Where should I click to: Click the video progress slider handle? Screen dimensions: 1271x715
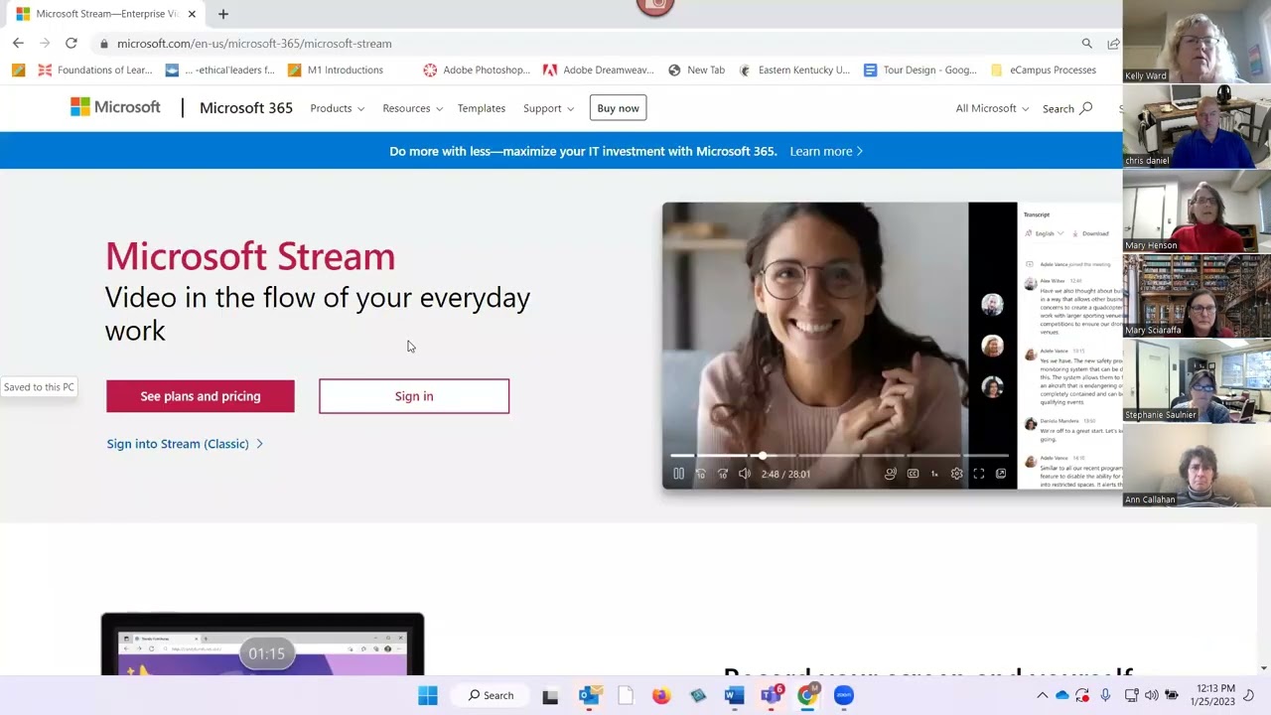pos(763,456)
